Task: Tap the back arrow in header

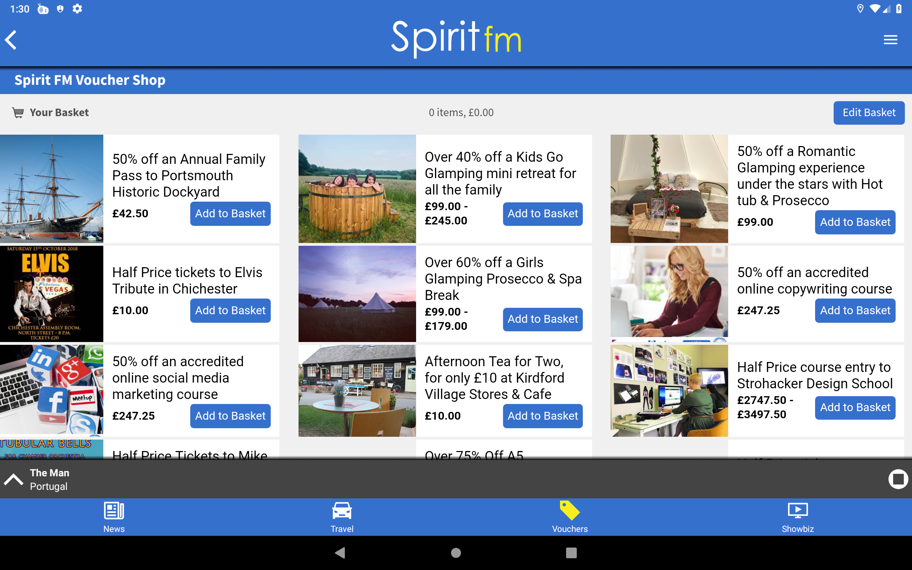Action: point(11,40)
